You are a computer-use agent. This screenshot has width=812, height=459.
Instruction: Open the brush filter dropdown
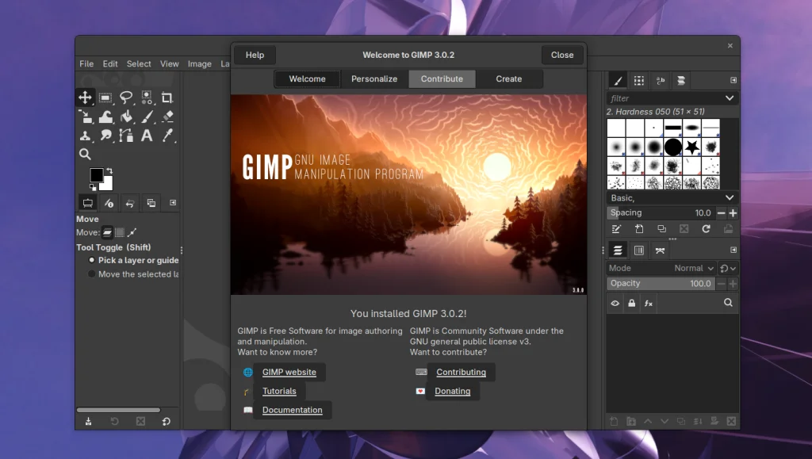pos(730,98)
